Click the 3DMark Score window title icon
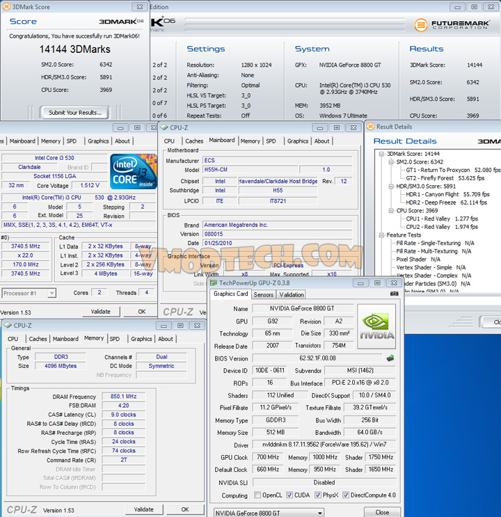501x517 pixels. coord(6,6)
